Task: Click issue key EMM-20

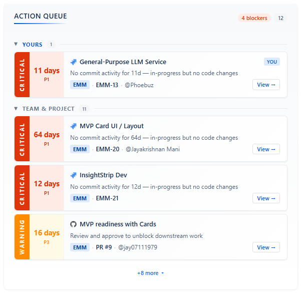Action: point(108,149)
